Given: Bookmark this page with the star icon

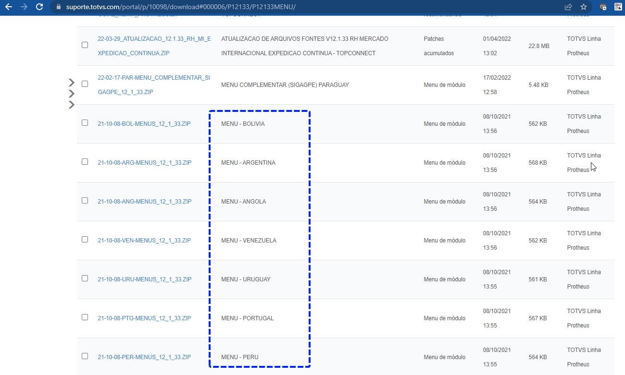Looking at the screenshot, I should pyautogui.click(x=584, y=7).
